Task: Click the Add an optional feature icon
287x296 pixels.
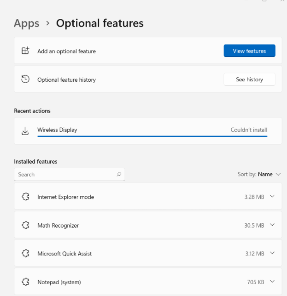Action: (25, 51)
